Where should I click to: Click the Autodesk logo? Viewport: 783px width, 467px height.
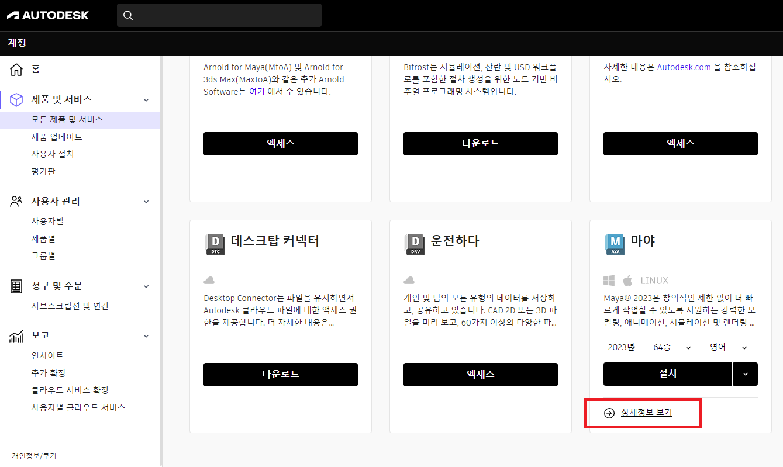click(48, 15)
